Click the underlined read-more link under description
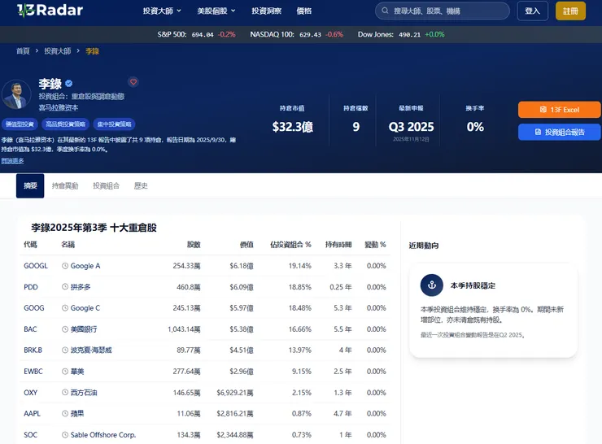The image size is (602, 444). pos(12,161)
